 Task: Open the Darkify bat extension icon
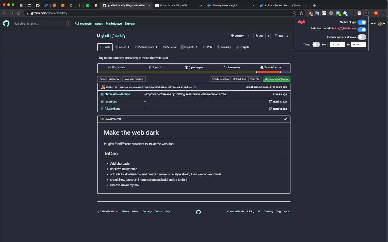(x=366, y=13)
